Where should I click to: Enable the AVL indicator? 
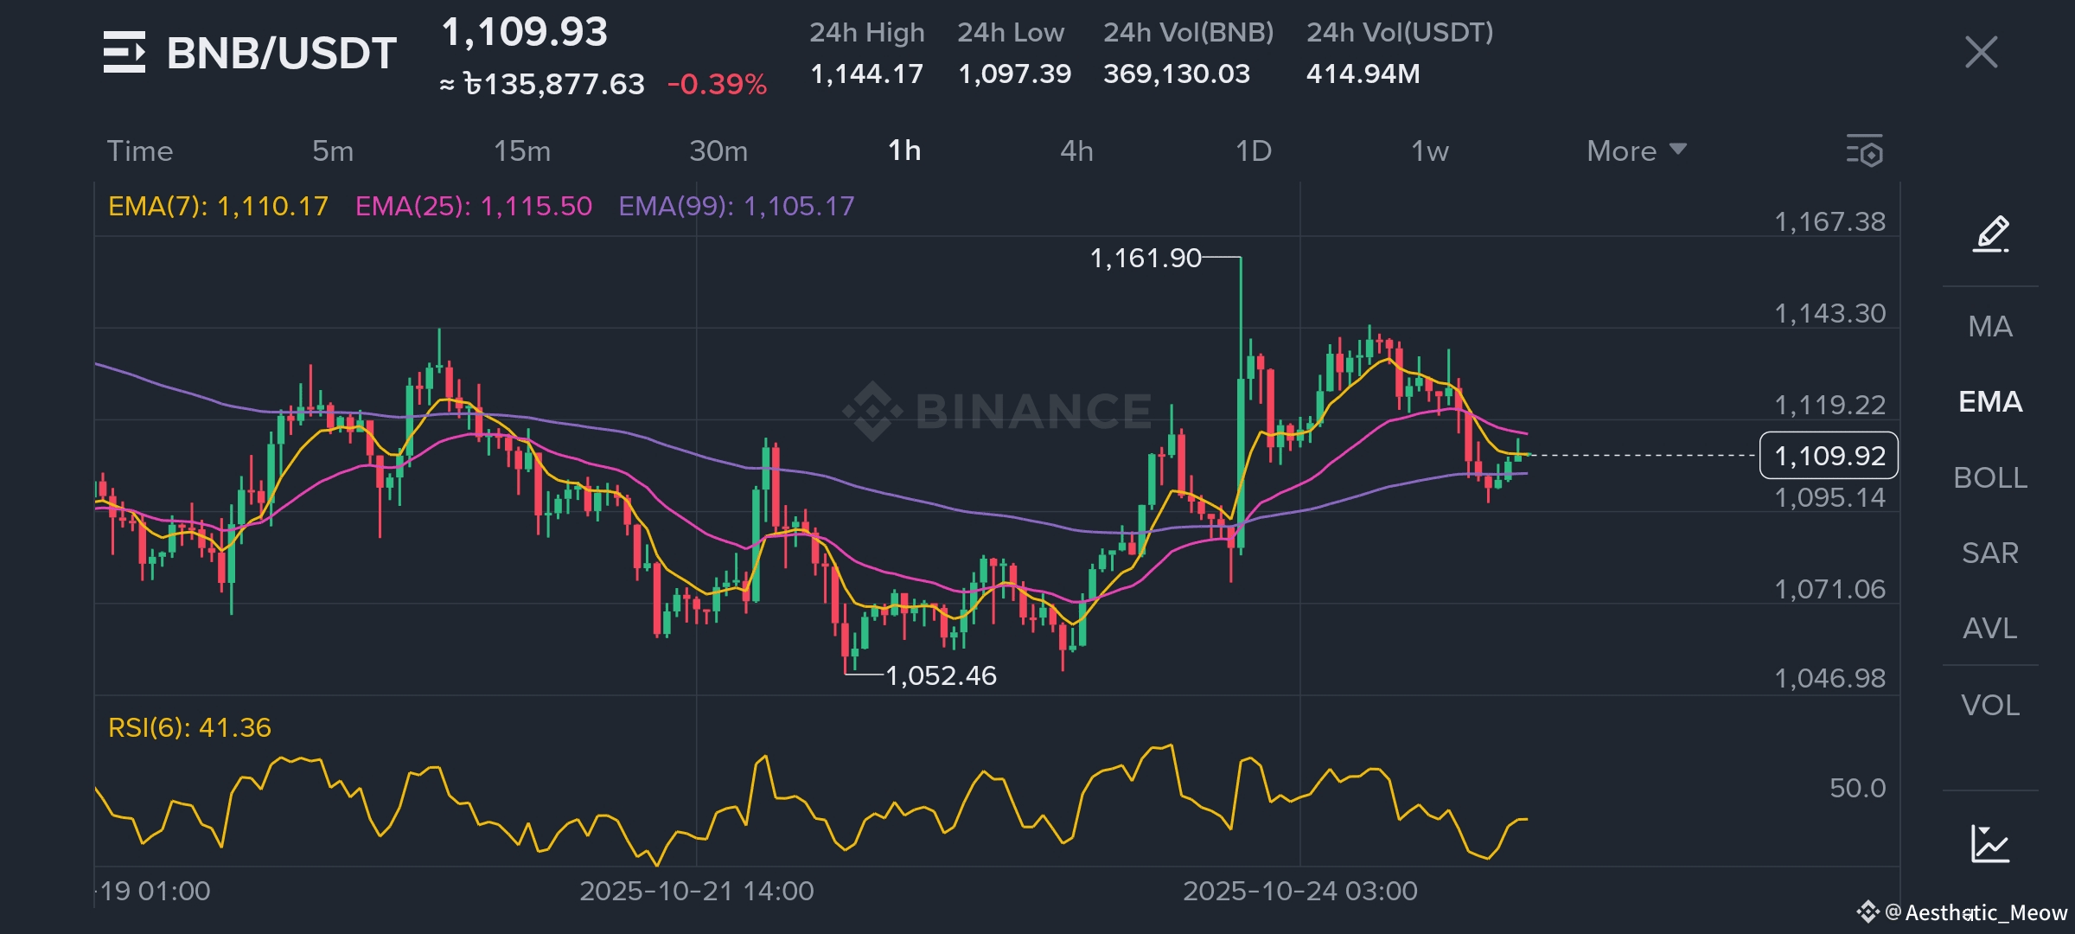pos(1989,628)
